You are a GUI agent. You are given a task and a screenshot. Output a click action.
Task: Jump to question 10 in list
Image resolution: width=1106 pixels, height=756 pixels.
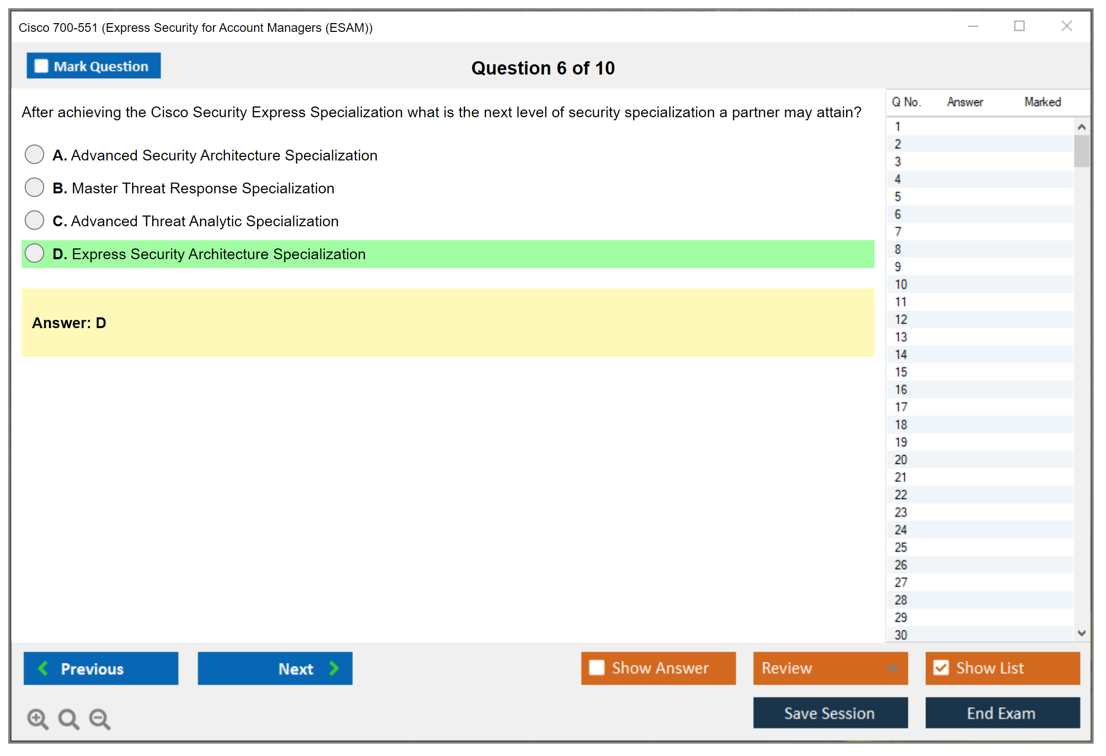click(x=901, y=284)
